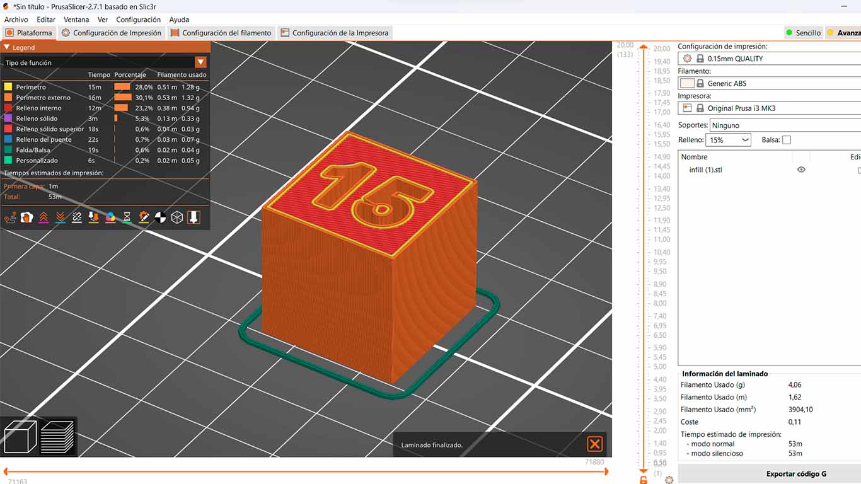Click print settings gear icon beside 0.15mm QUALITY

(687, 59)
